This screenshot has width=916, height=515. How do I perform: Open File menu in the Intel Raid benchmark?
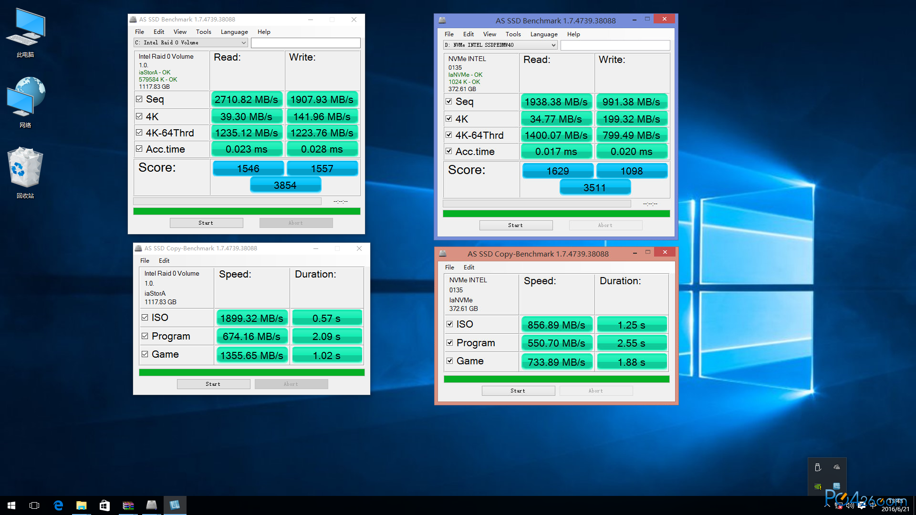click(x=139, y=32)
